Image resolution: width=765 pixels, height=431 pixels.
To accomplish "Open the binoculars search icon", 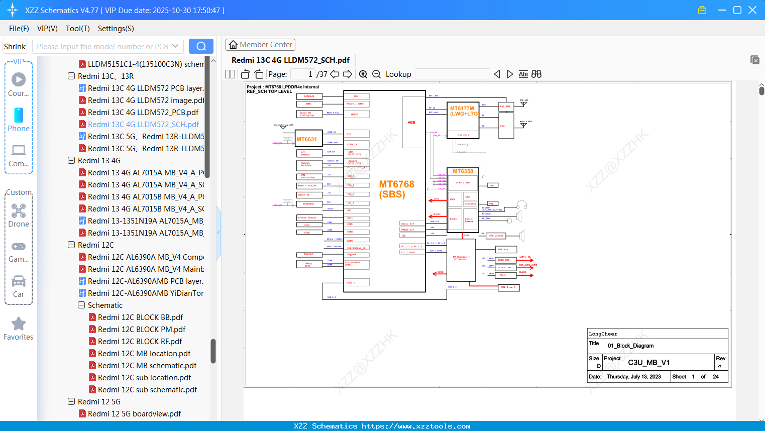I will [535, 74].
